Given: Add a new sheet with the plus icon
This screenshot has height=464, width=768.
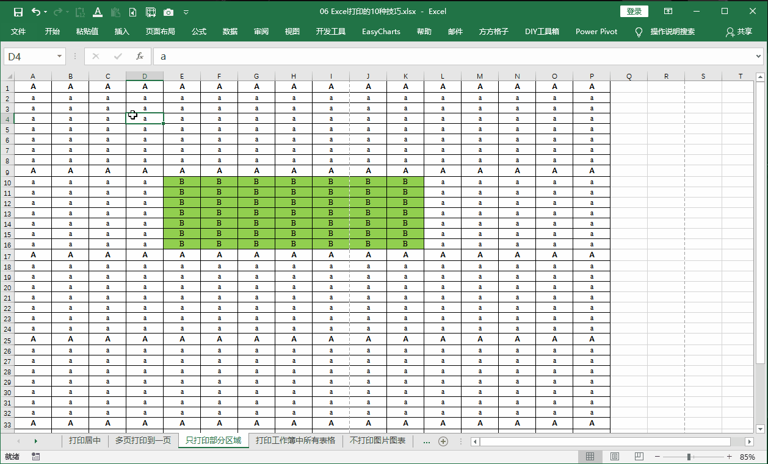Looking at the screenshot, I should [444, 441].
